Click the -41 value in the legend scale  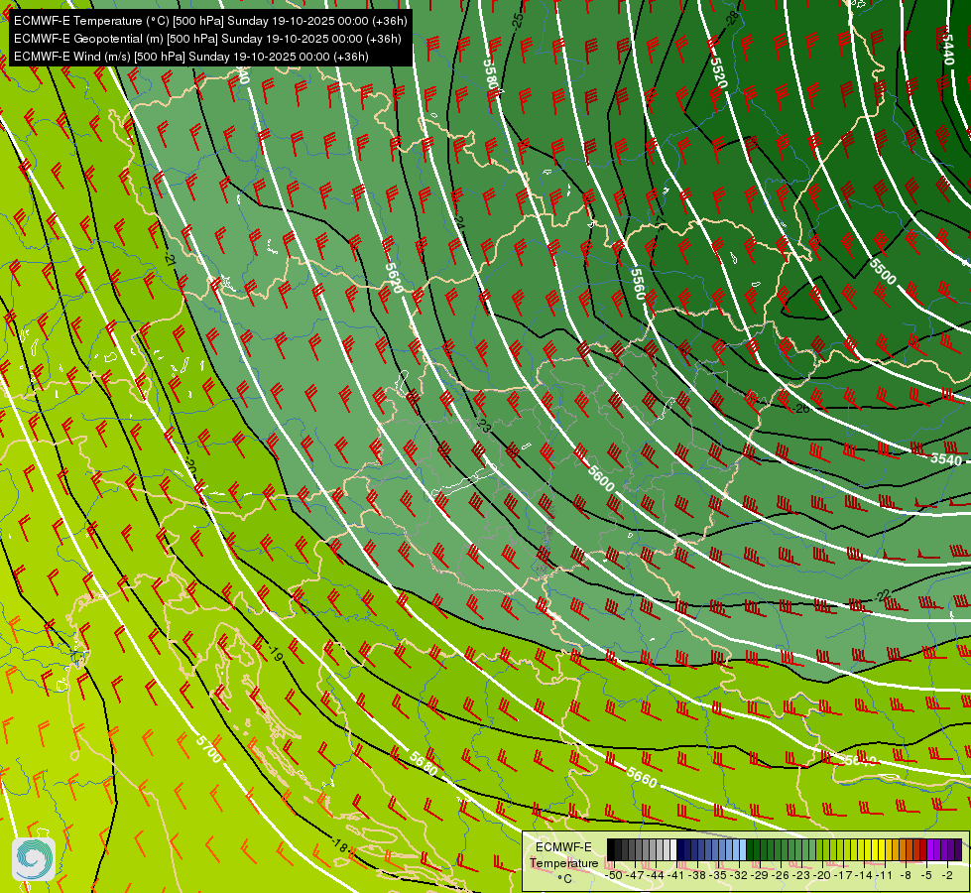tap(675, 875)
